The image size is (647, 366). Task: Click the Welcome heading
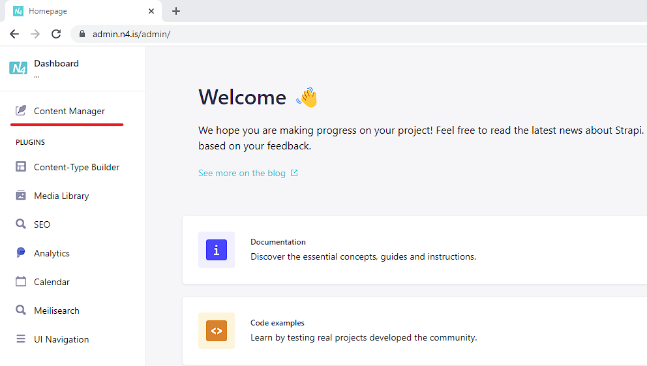click(242, 97)
